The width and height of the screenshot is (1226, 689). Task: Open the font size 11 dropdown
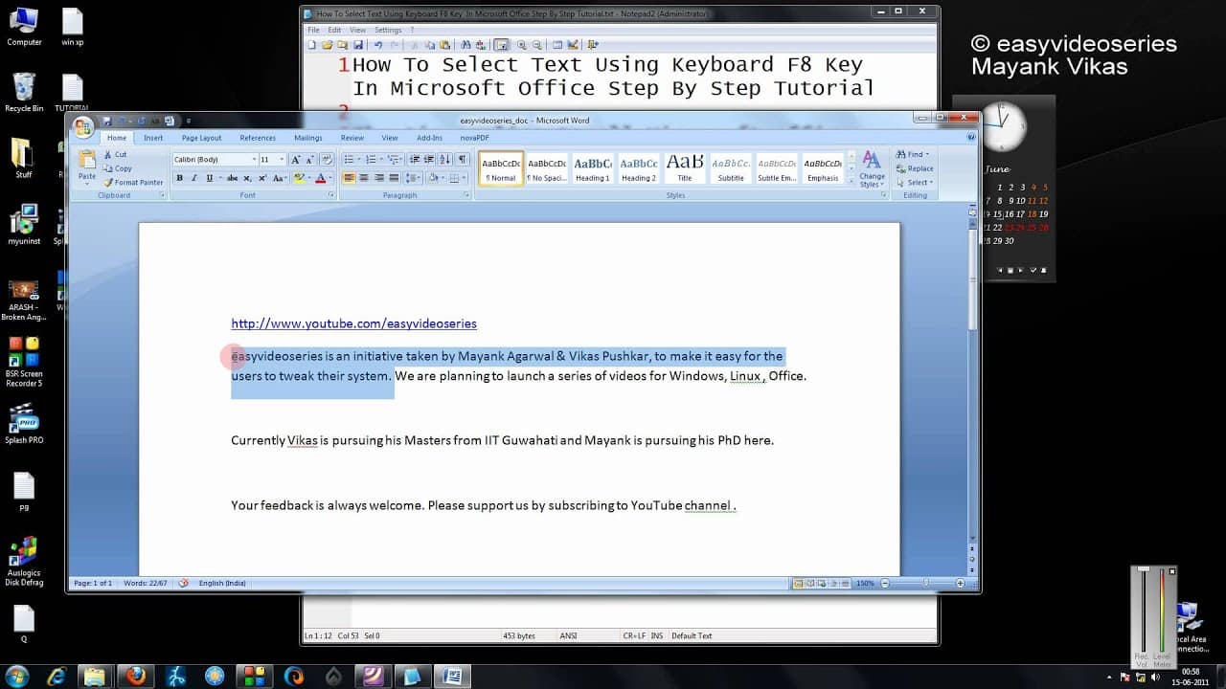pyautogui.click(x=282, y=160)
